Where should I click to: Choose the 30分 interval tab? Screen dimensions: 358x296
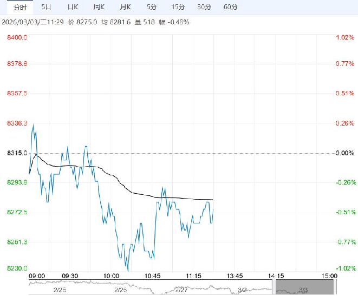click(x=204, y=7)
